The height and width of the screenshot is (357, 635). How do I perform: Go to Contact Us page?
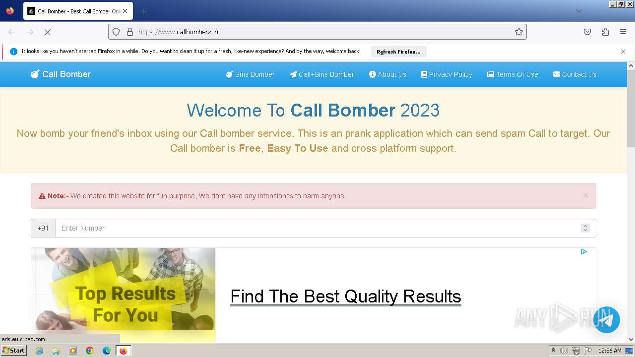click(x=574, y=74)
